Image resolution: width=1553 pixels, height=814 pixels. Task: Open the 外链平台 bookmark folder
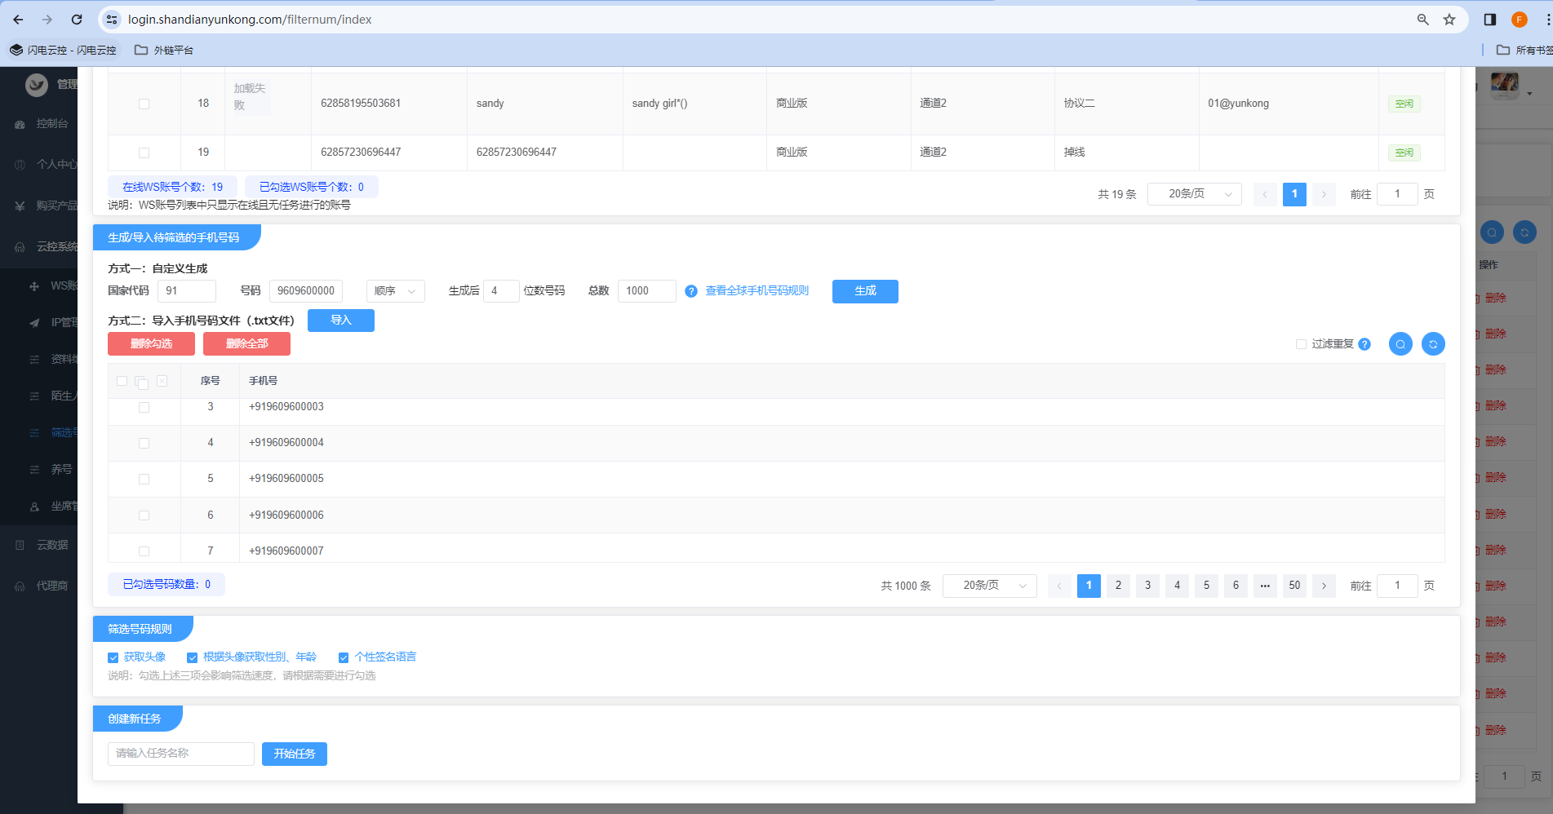point(164,50)
